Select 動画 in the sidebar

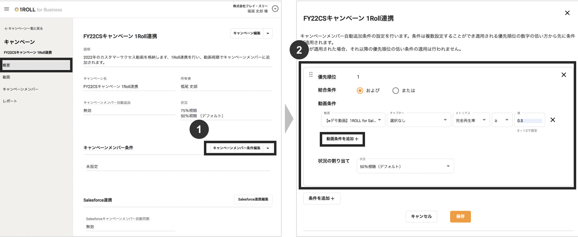click(6, 77)
